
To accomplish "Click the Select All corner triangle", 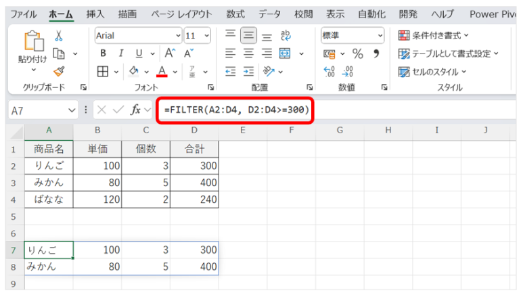I will click(x=16, y=132).
